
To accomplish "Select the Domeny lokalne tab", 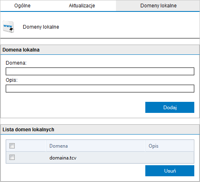I will pyautogui.click(x=158, y=6).
